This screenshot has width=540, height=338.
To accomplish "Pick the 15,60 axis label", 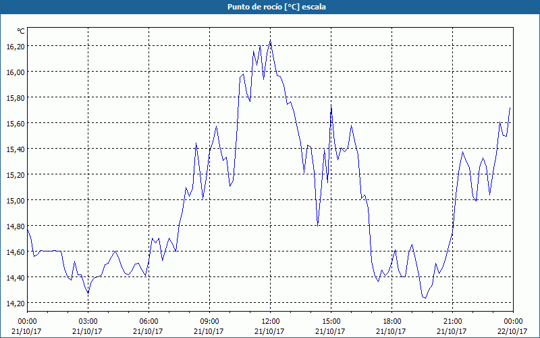I will [16, 123].
